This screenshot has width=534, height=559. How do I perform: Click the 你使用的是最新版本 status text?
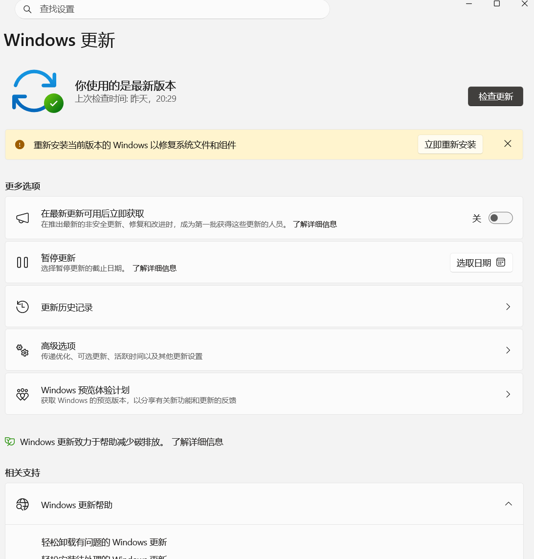126,86
